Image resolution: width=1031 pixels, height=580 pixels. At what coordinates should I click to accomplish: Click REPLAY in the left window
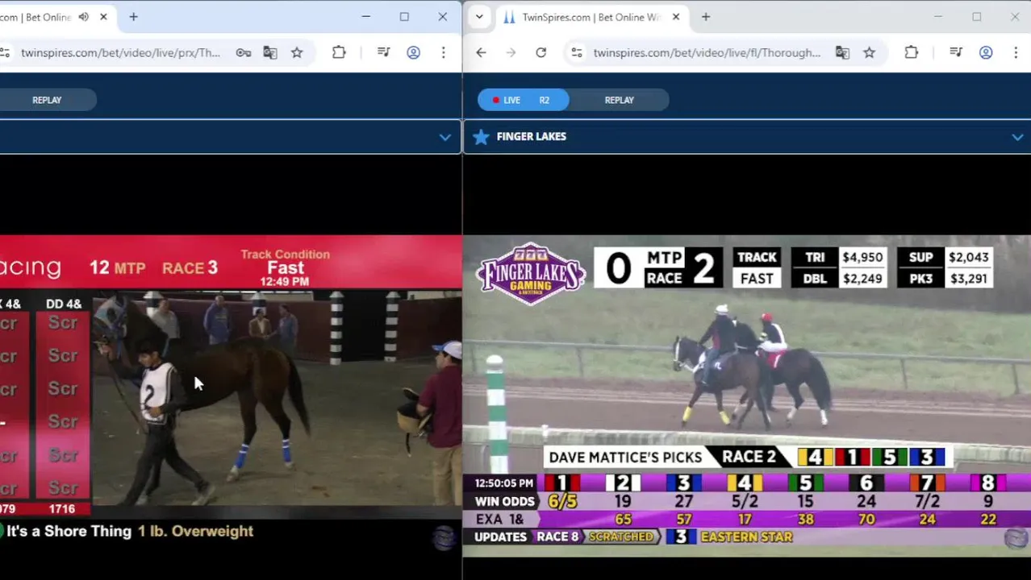click(x=47, y=100)
